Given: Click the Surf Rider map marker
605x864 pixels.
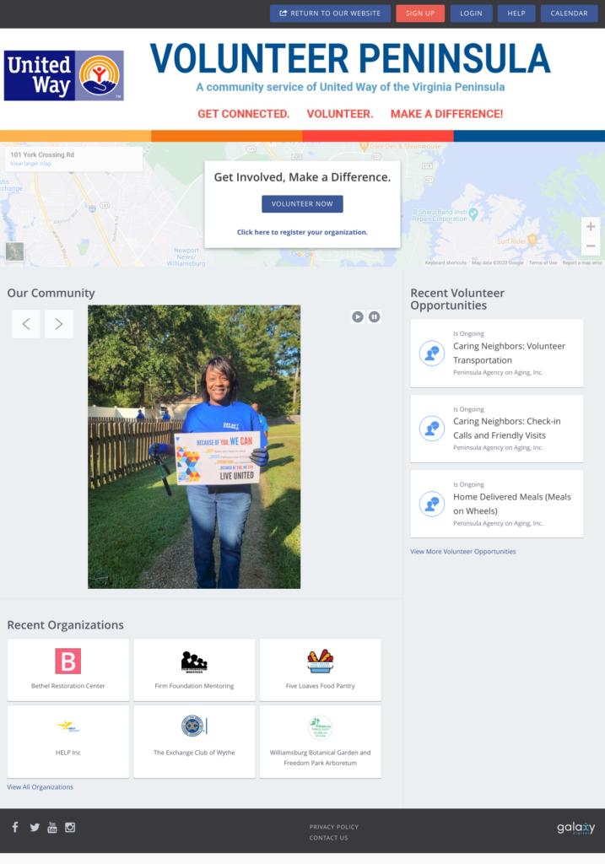Looking at the screenshot, I should coord(532,240).
